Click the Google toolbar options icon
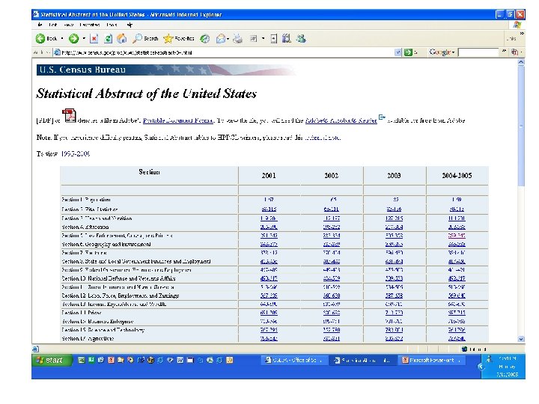The width and height of the screenshot is (539, 404). (x=514, y=52)
